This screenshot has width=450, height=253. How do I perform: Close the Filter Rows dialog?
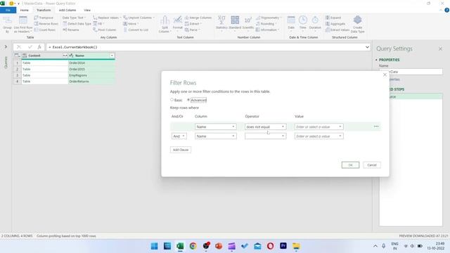385,75
